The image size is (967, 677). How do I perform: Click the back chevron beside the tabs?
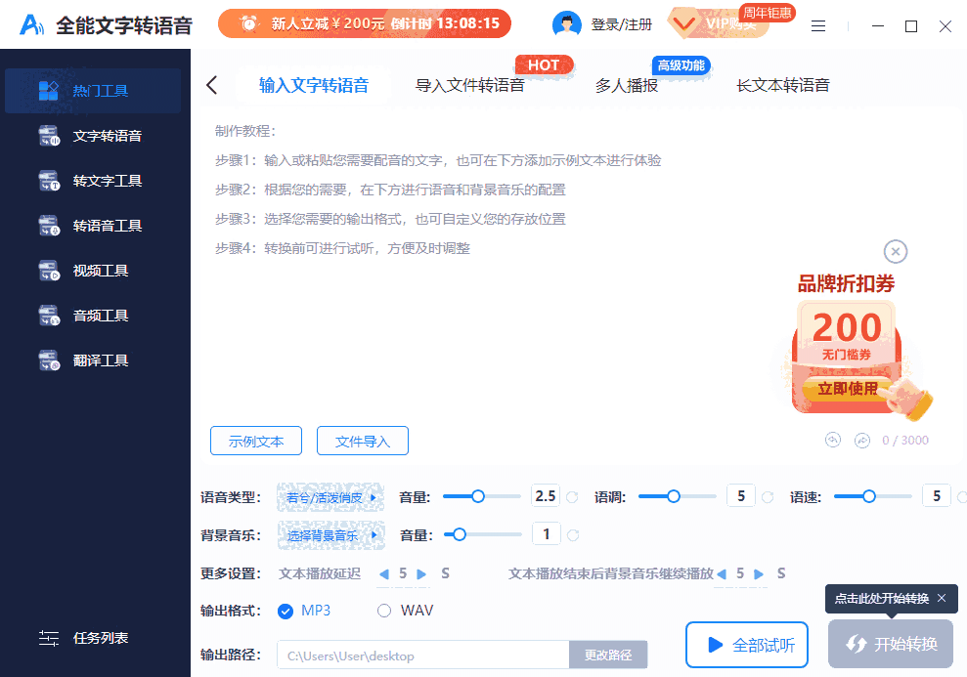212,85
